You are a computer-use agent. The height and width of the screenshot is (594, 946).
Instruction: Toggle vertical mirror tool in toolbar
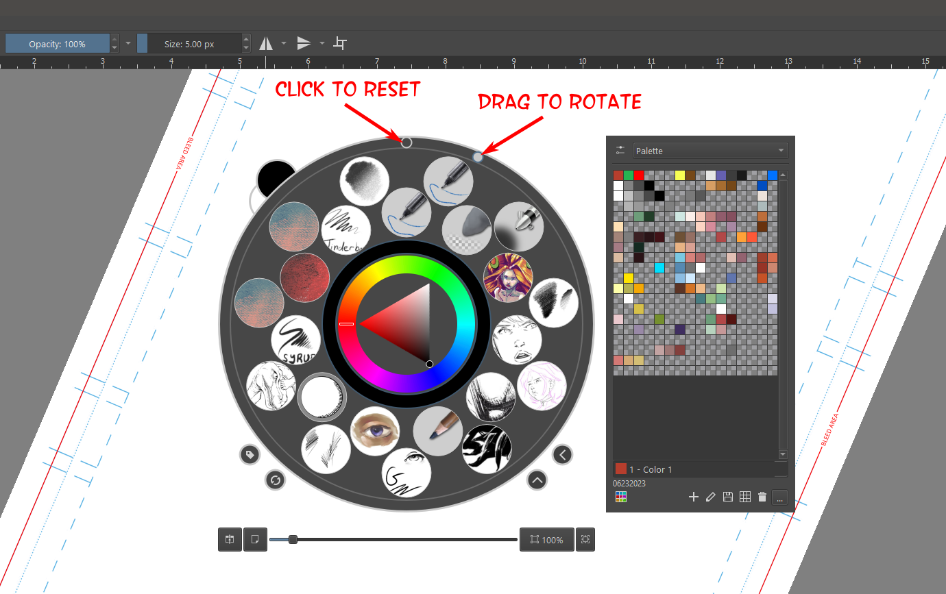(304, 44)
